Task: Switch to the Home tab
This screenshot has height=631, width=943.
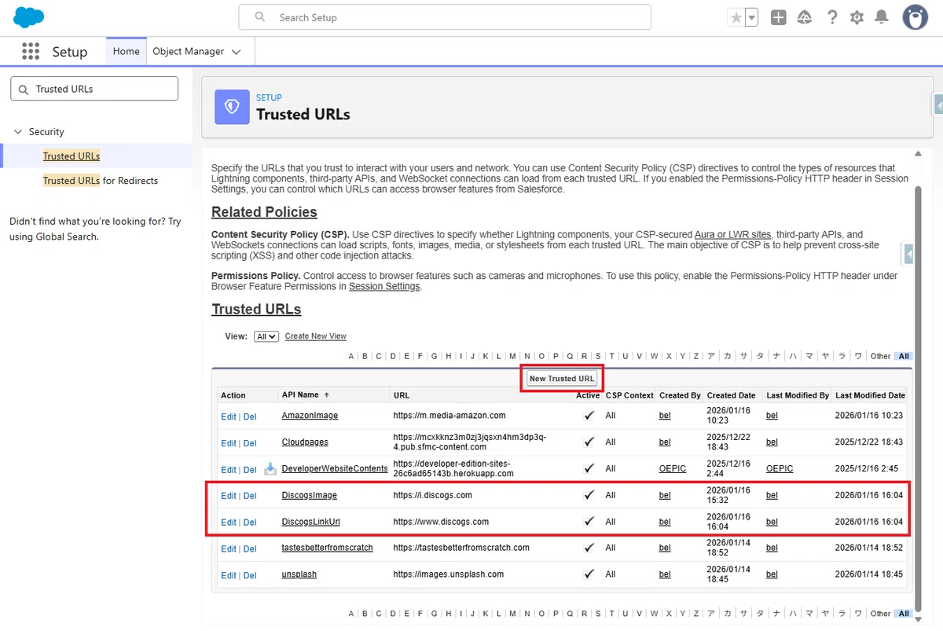Action: [126, 51]
